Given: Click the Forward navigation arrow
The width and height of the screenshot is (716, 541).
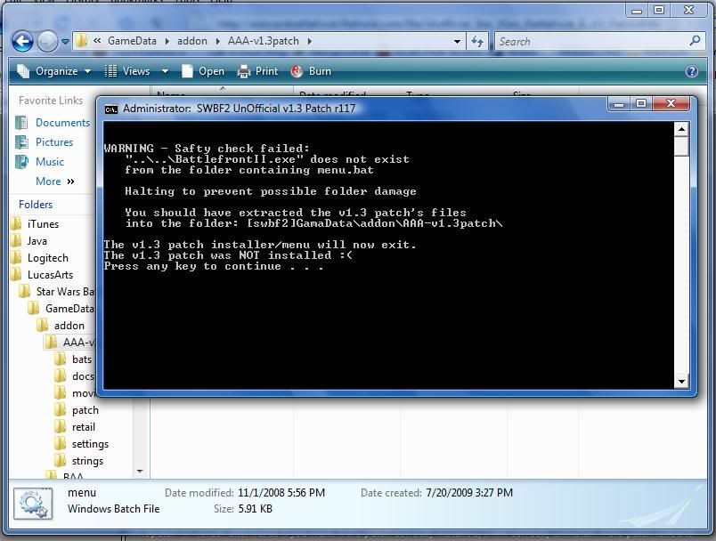Looking at the screenshot, I should (47, 42).
